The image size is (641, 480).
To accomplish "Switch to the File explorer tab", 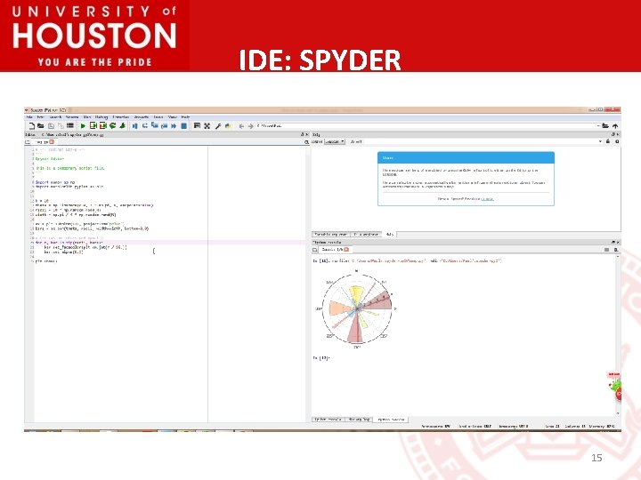I will [366, 235].
